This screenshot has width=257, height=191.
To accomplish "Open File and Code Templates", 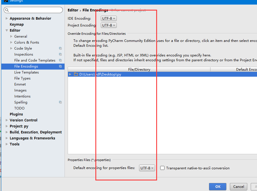I will [x=35, y=60].
